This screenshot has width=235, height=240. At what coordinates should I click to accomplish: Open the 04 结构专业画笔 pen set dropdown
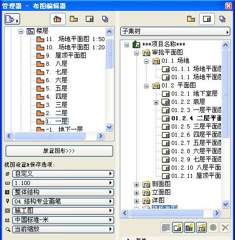tap(63, 201)
